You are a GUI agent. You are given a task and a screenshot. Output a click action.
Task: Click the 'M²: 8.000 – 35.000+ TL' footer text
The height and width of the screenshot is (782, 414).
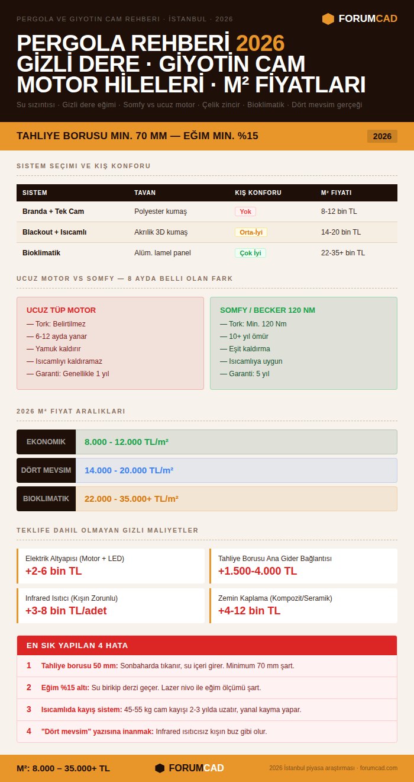[63, 768]
